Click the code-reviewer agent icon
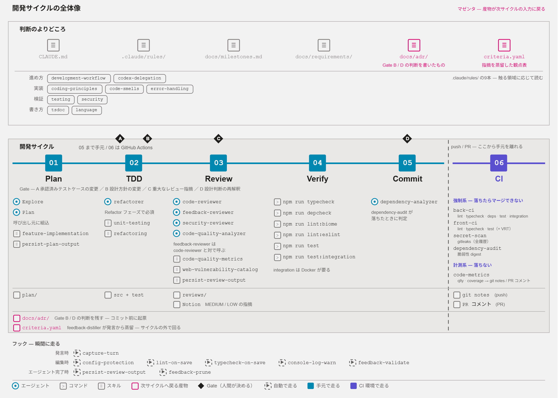The image size is (558, 398). (177, 202)
